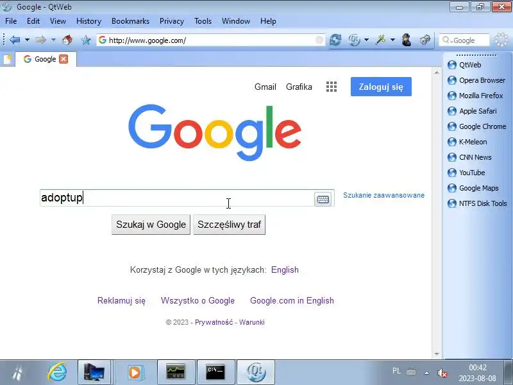Switch Google to English link
Screen dimensions: 513x385
coord(285,269)
